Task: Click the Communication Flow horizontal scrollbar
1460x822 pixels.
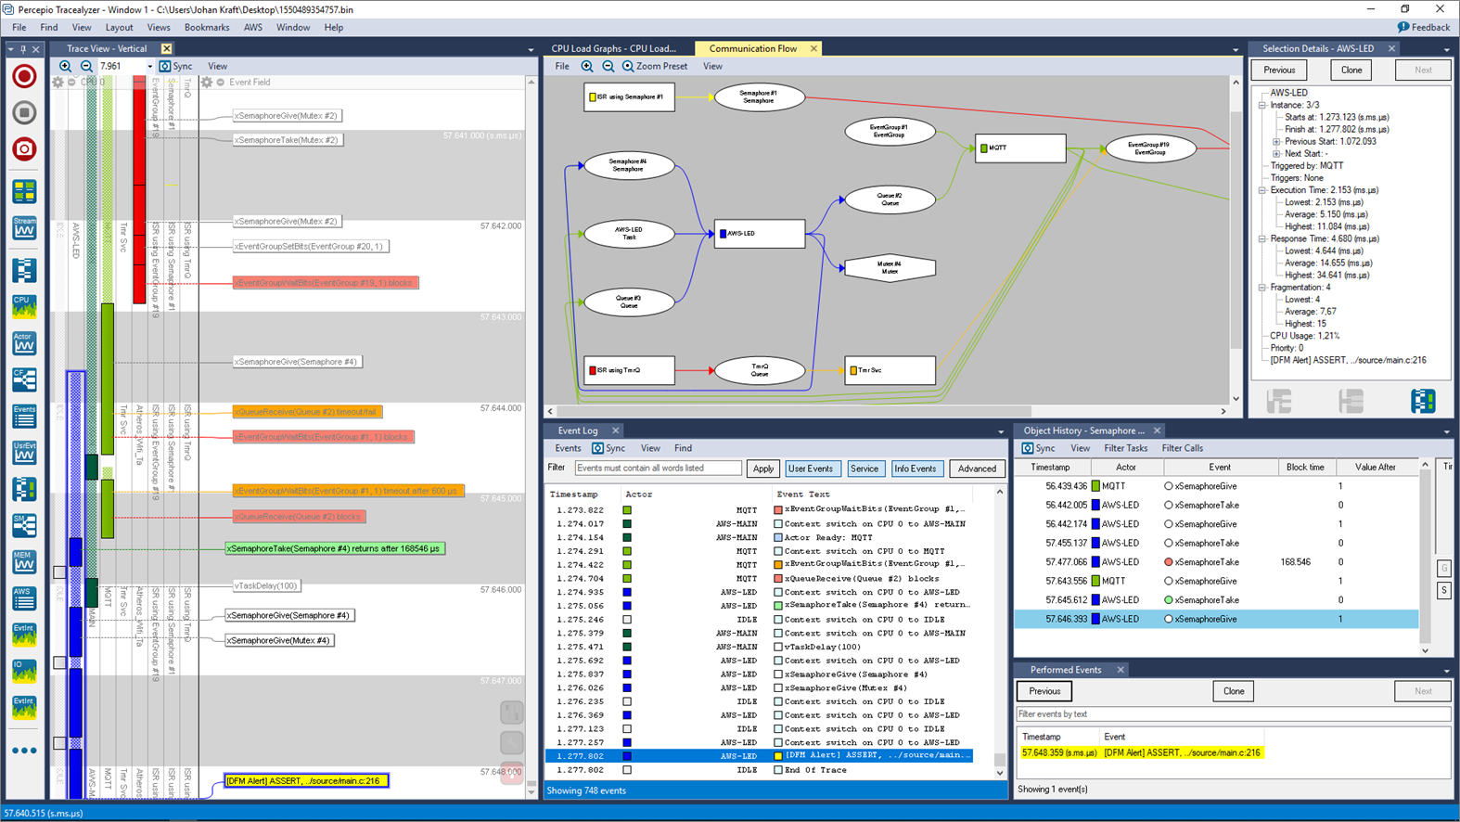Action: (889, 411)
